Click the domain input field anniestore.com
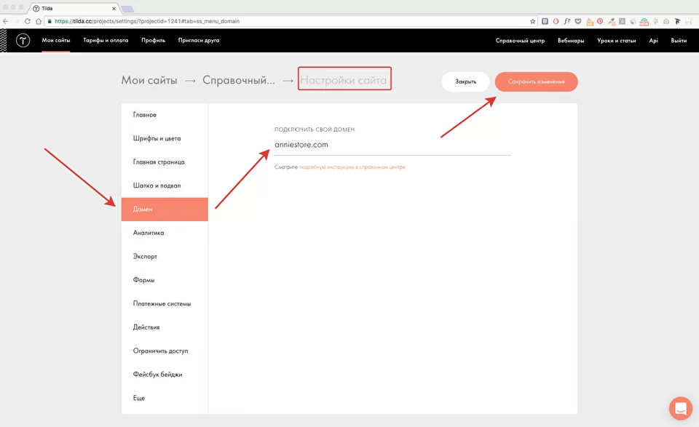 click(392, 145)
